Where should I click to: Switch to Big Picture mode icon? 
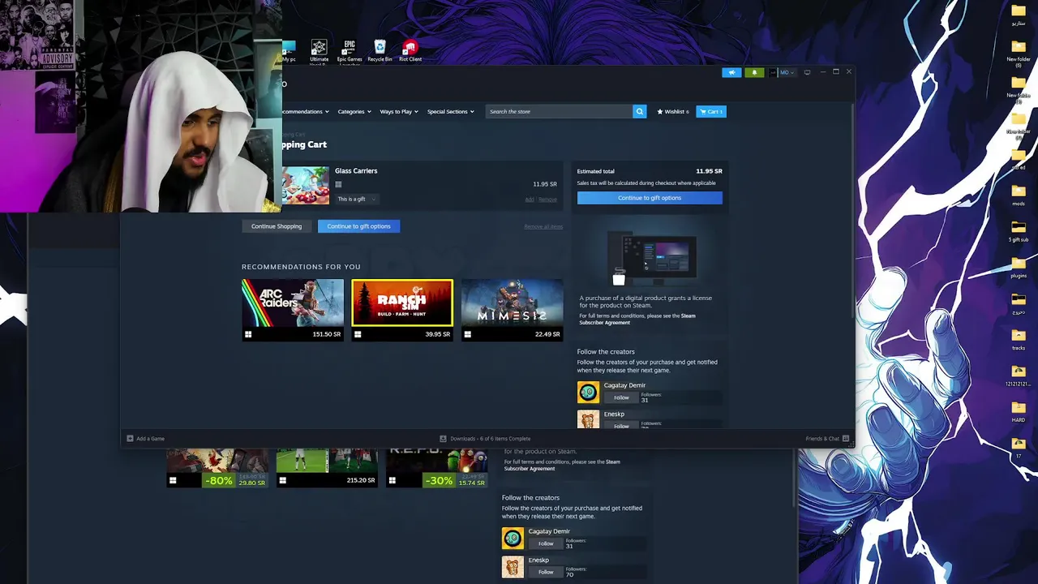click(807, 72)
